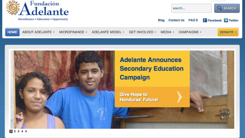The width and height of the screenshot is (245, 138).
Task: Click the Facebook icon
Action: click(205, 20)
